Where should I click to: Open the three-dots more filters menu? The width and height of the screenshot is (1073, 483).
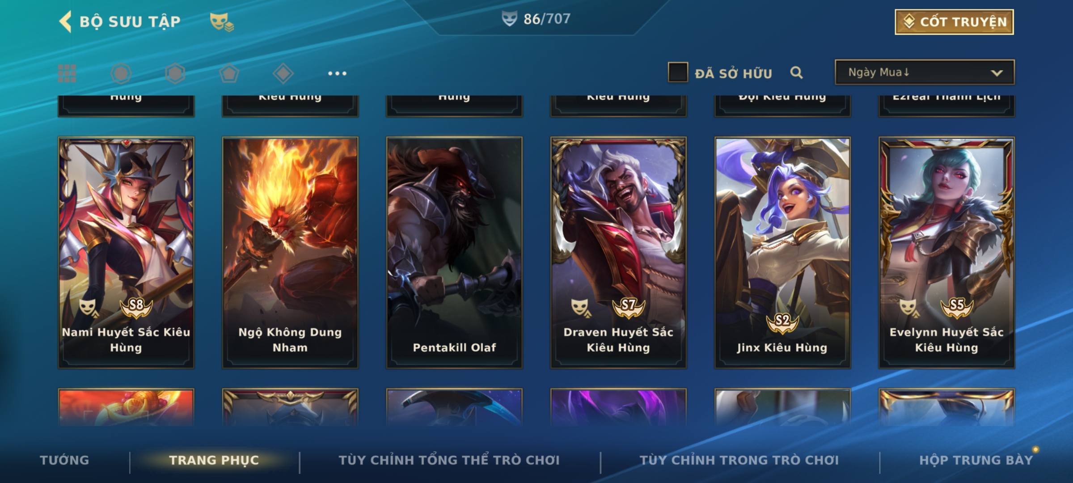(x=337, y=73)
